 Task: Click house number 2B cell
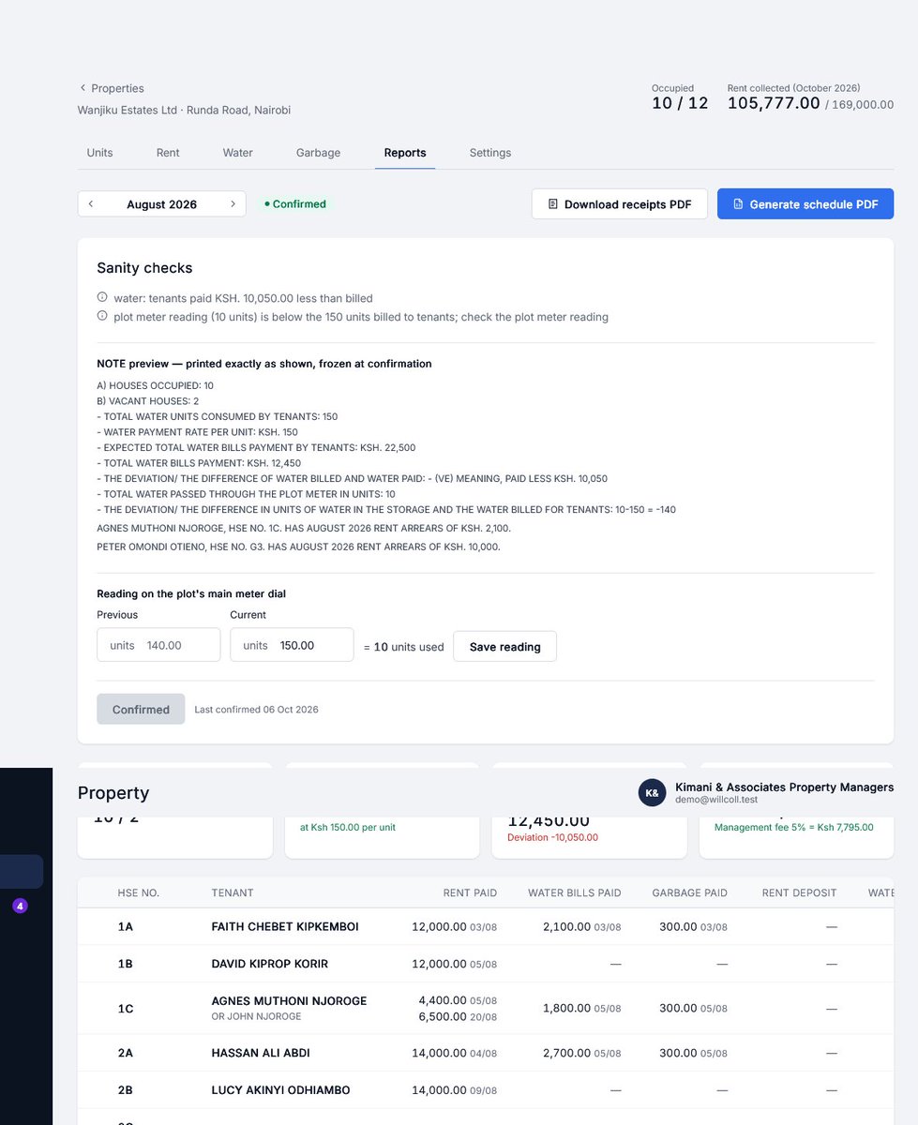click(126, 1090)
